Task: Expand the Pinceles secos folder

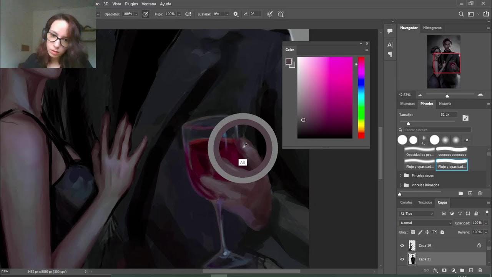Action: pos(401,175)
